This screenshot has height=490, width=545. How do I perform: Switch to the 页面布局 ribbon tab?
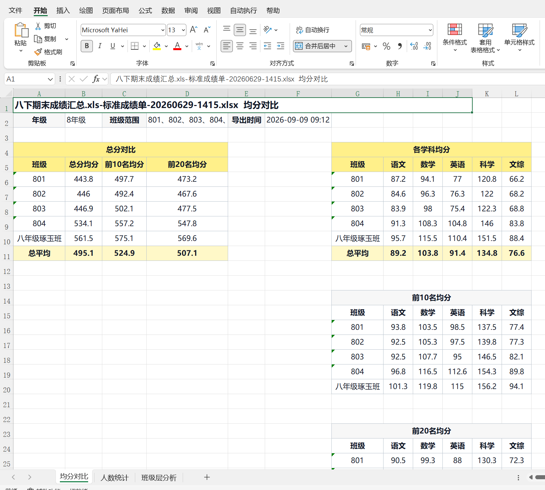115,10
